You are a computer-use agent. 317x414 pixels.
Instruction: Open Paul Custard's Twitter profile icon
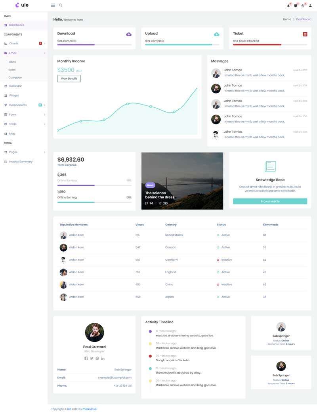pyautogui.click(x=92, y=358)
